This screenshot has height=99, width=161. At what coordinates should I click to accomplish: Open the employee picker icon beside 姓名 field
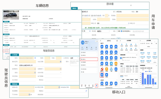coord(35,58)
